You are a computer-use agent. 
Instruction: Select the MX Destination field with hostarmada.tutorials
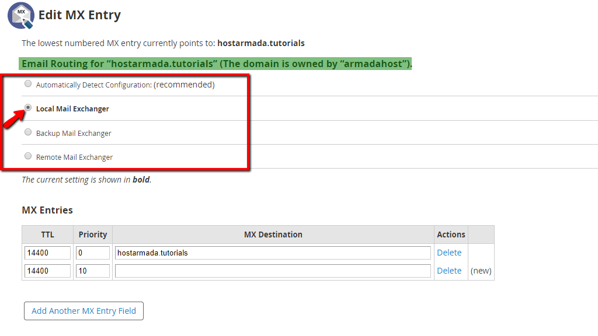coord(273,252)
